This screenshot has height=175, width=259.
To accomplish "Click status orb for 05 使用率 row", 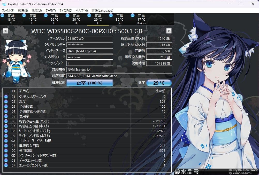I will [6, 116].
